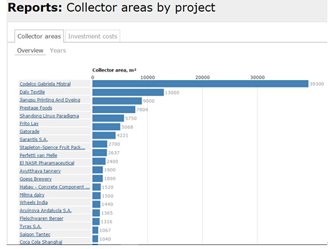Screen dimensions: 328x249
Task: Click the Gatorade 4221 bar
Action: [104, 135]
